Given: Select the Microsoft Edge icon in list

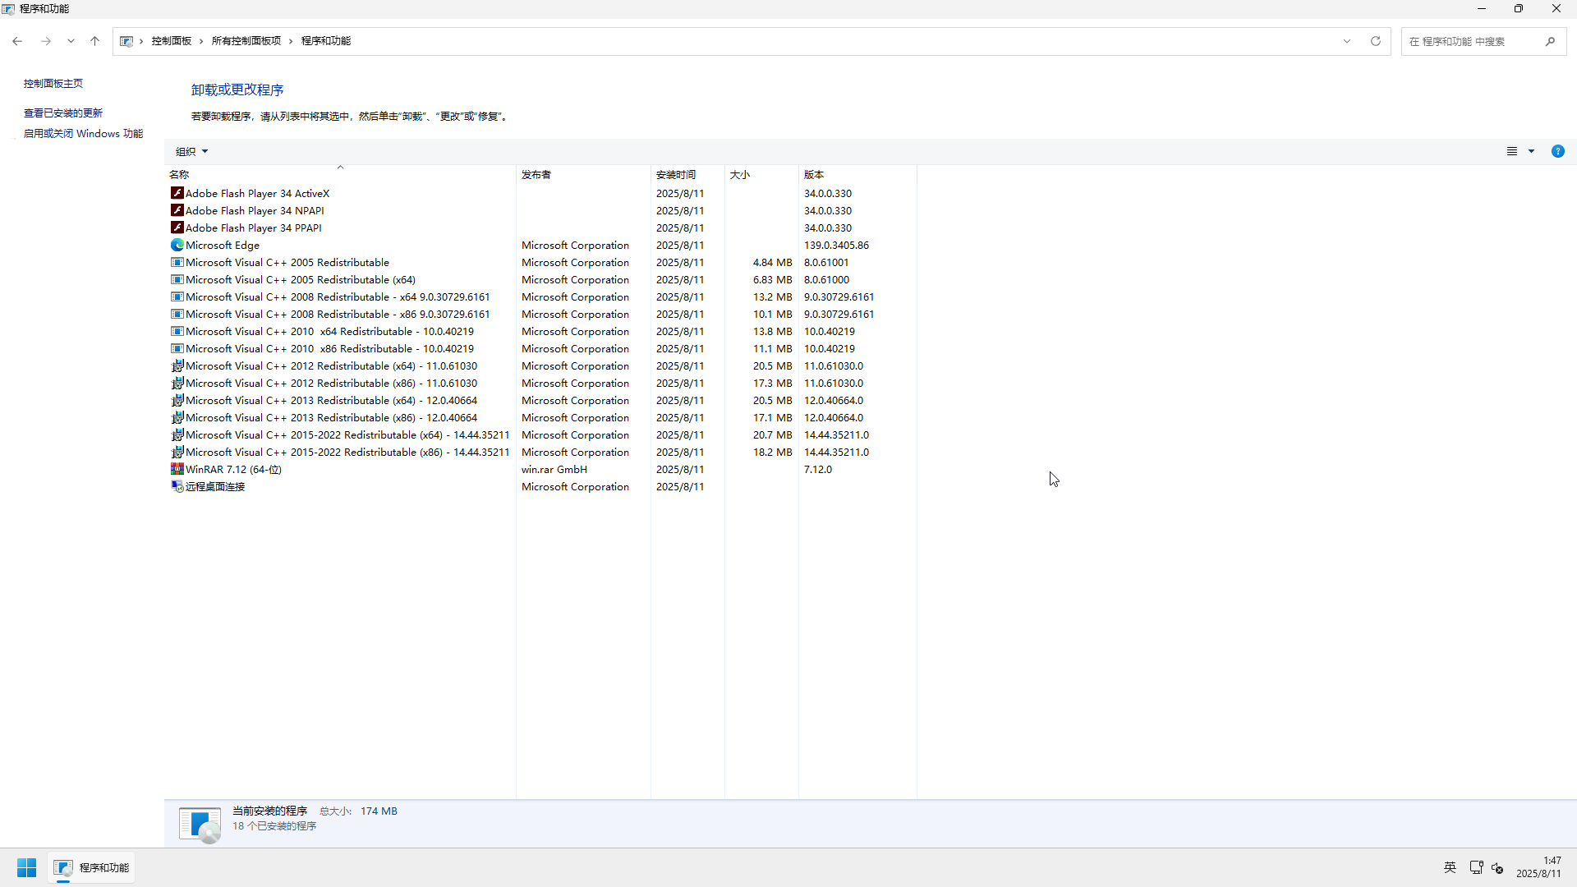Looking at the screenshot, I should click(177, 245).
